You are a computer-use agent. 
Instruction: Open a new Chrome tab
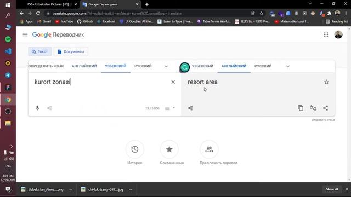(147, 4)
